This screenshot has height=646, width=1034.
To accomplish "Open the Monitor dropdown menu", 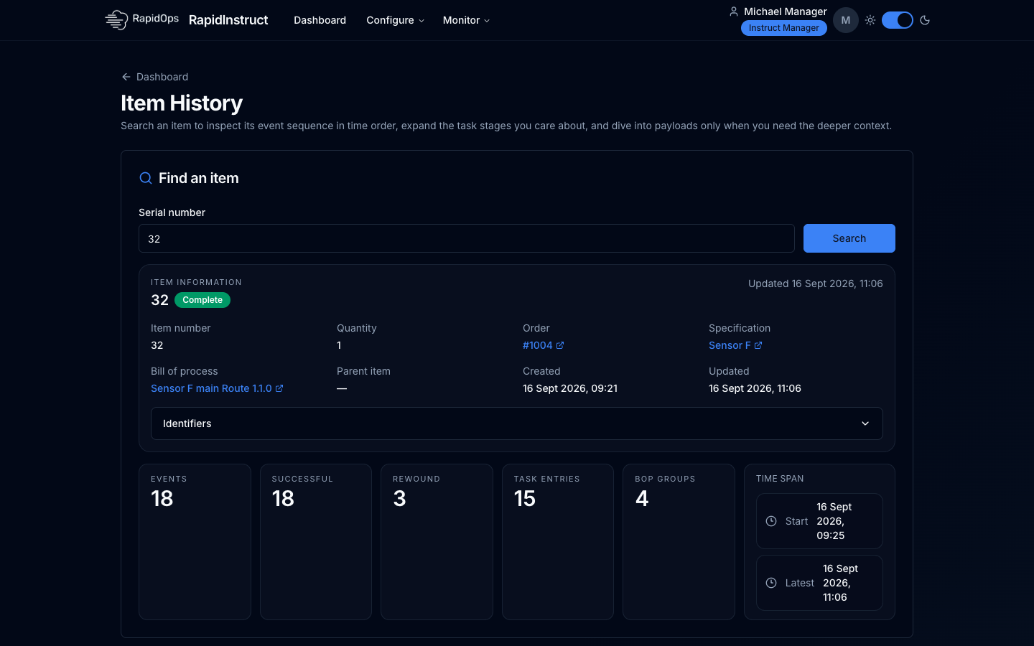I will click(x=466, y=20).
